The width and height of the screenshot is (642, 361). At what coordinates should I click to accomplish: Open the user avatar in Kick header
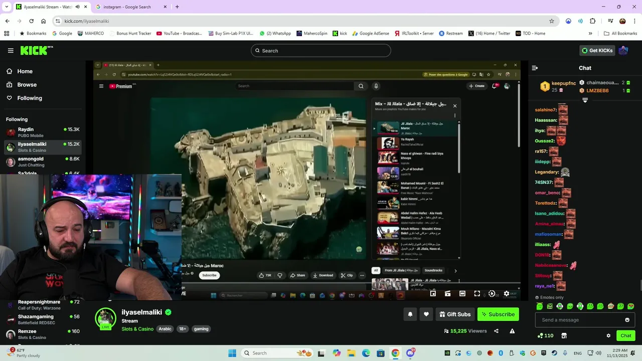point(623,50)
